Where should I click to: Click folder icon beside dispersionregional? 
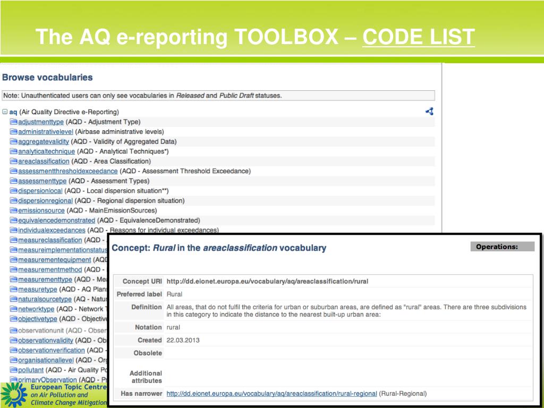coord(13,200)
